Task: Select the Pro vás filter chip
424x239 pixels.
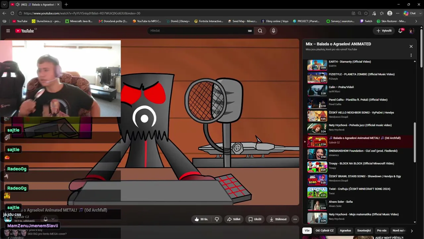Action: pos(382,231)
